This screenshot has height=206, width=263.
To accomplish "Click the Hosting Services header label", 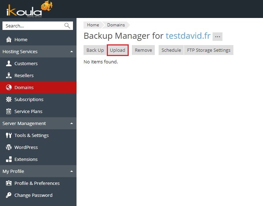I will [20, 51].
